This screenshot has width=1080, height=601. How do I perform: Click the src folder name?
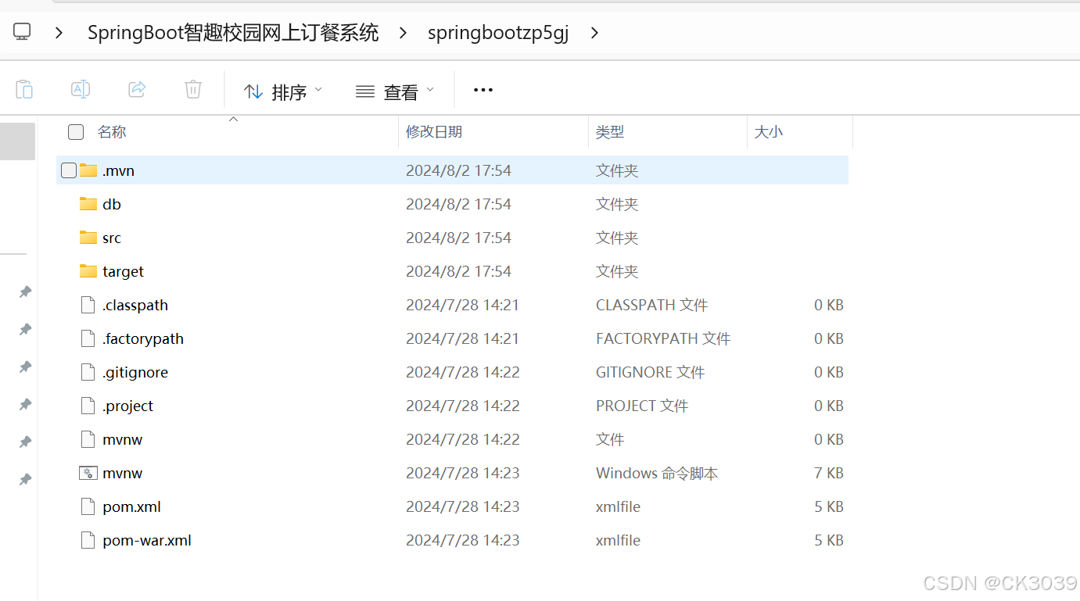coord(112,238)
